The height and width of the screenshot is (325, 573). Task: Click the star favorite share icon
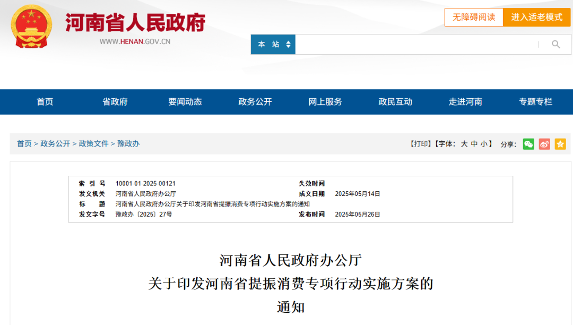pos(560,143)
